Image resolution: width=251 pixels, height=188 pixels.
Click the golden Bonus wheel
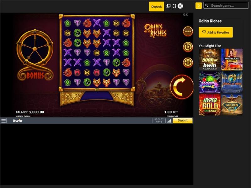coord(35,55)
